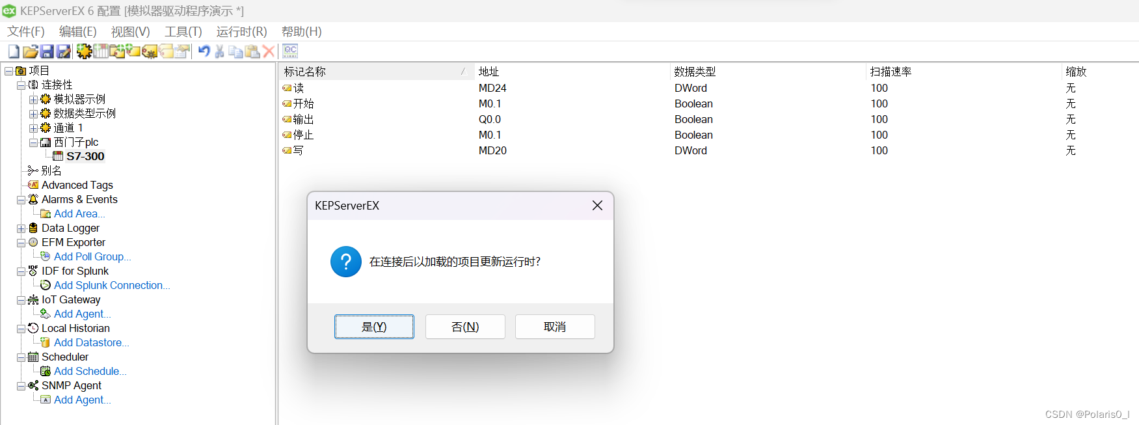Viewport: 1139px width, 425px height.
Task: Click the Properties toolbar icon
Action: click(182, 51)
